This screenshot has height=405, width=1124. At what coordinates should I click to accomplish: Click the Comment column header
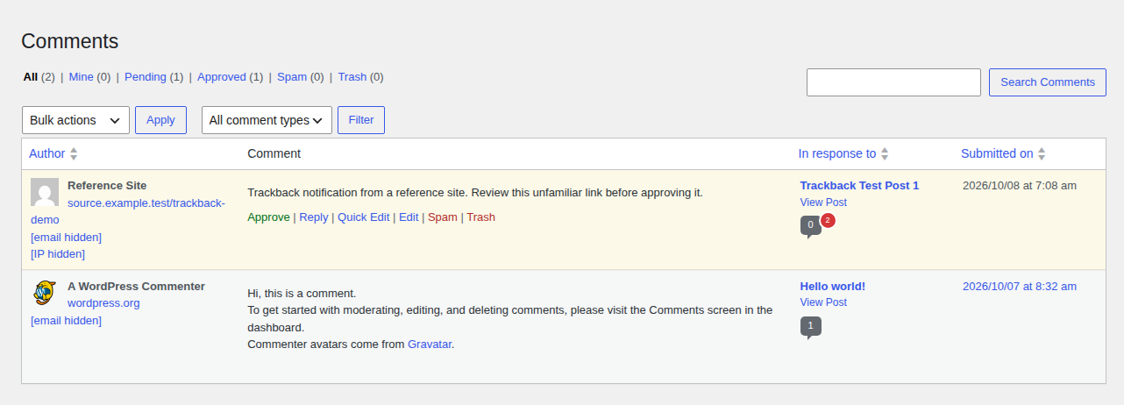(x=274, y=153)
